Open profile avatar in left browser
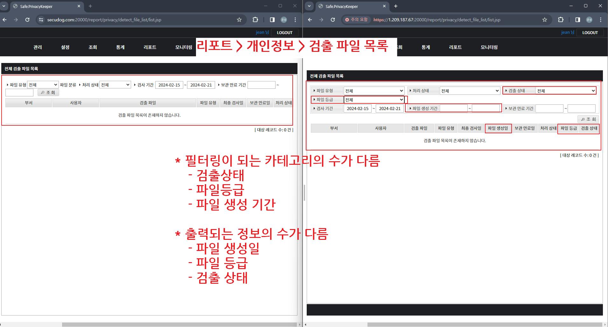Screen dimensions: 608x327 (x=284, y=20)
